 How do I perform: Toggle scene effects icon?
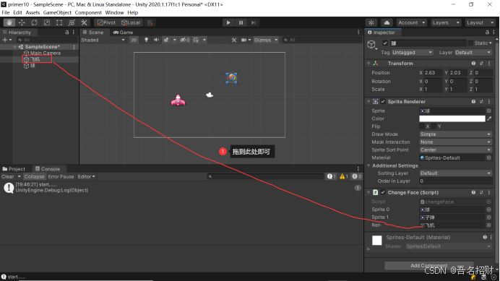[166, 40]
